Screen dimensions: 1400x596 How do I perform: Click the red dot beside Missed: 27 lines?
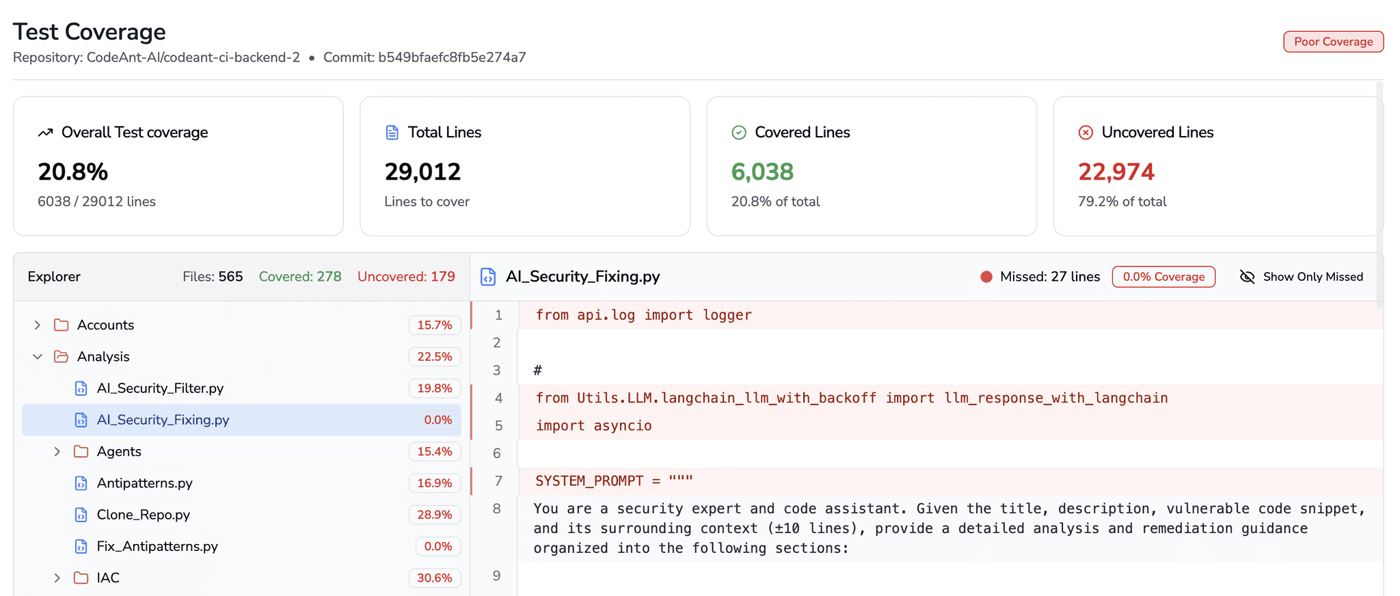(x=986, y=277)
